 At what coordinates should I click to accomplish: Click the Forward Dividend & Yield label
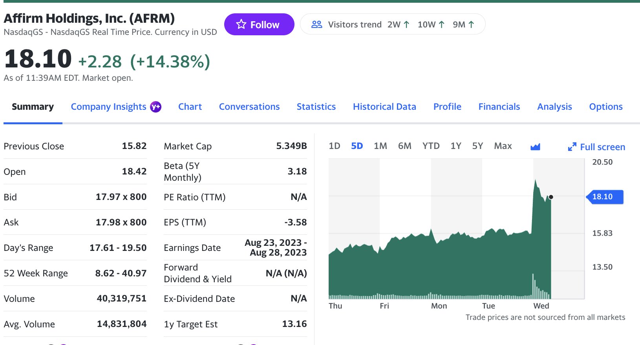pos(197,273)
